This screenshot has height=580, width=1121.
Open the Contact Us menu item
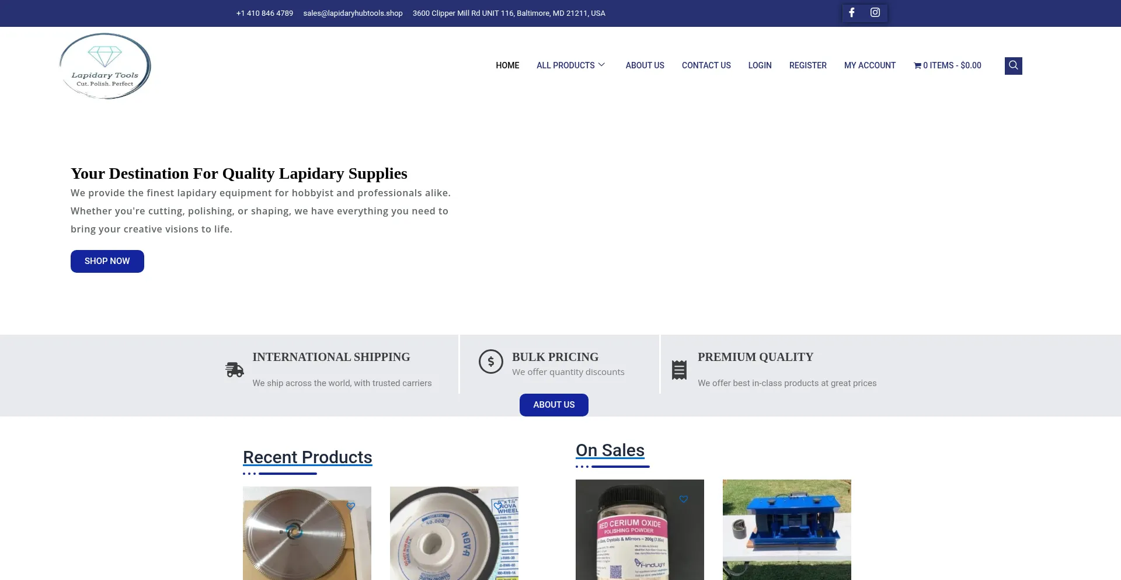706,65
